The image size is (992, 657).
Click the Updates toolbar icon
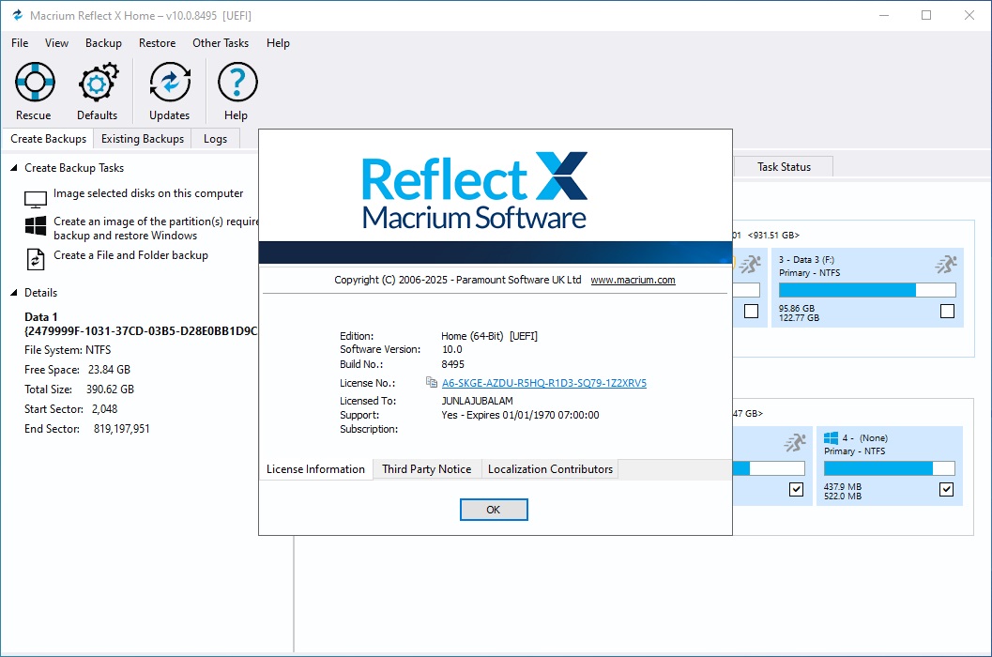point(170,82)
